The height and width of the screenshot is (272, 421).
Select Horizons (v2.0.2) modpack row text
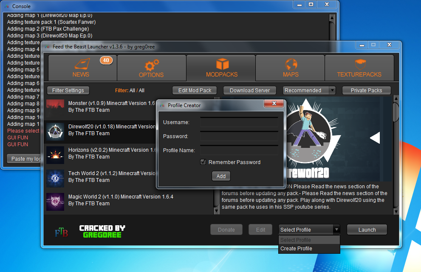tap(112, 153)
